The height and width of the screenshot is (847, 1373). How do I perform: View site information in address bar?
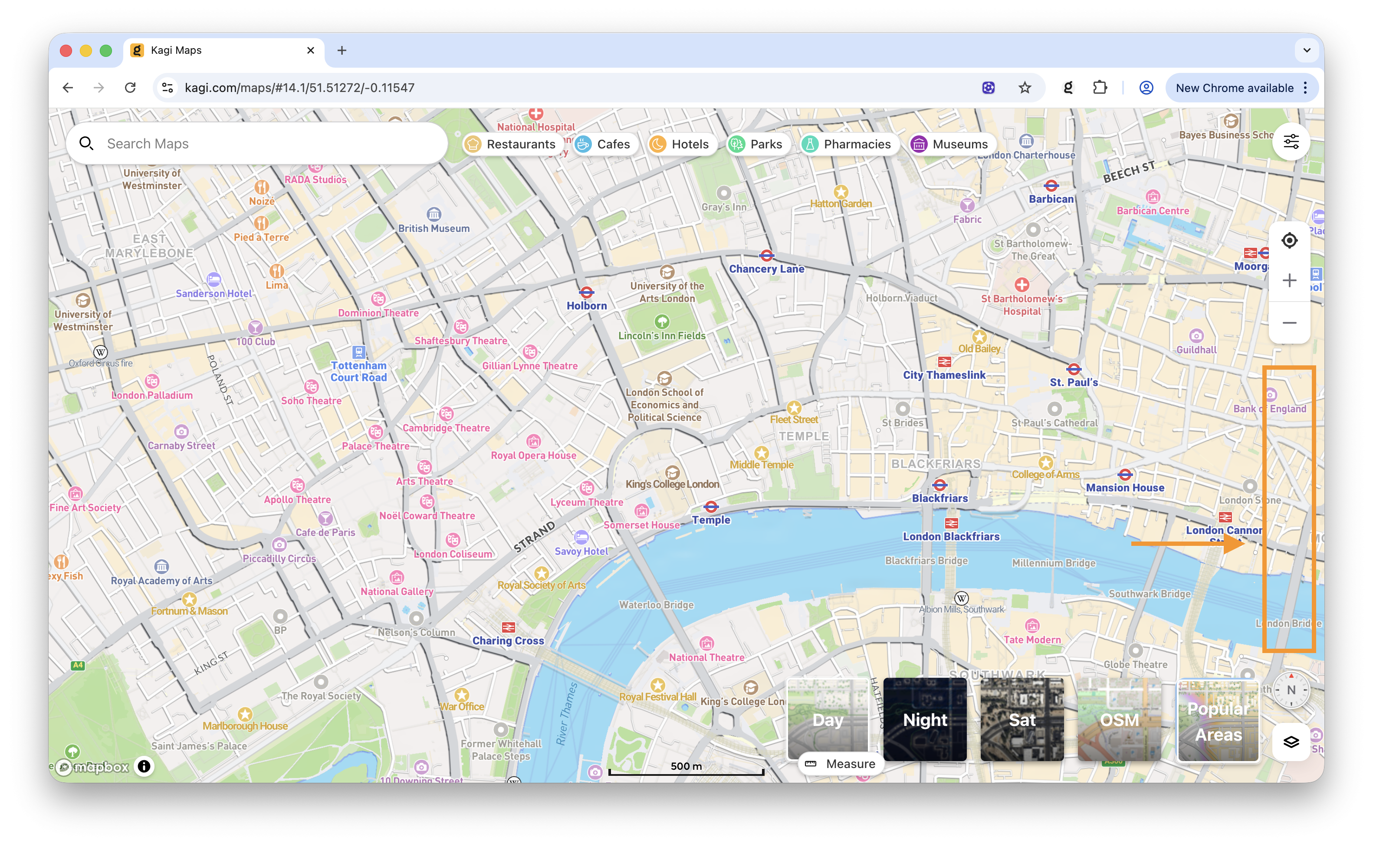point(168,88)
